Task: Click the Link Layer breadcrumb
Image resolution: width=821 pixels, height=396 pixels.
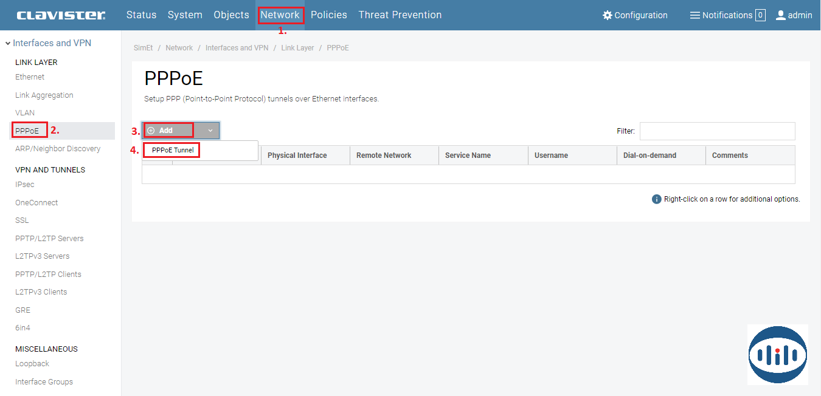Action: tap(297, 48)
